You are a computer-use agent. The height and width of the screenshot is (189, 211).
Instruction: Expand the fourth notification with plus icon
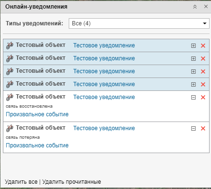[193, 85]
